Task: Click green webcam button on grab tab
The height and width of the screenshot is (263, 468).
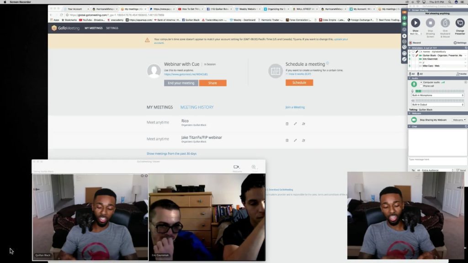Action: [x=404, y=24]
